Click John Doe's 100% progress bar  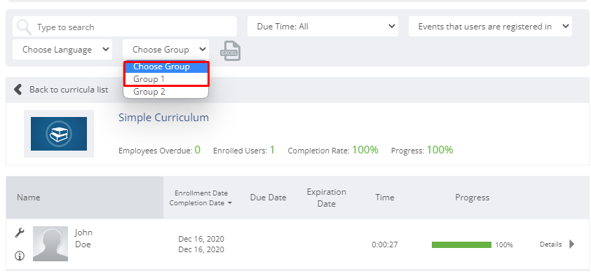[x=461, y=244]
